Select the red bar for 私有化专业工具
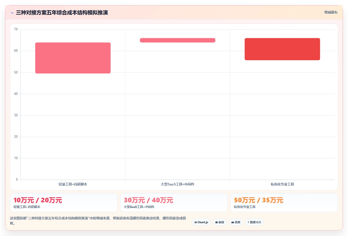Image resolution: width=348 pixels, height=236 pixels. [x=282, y=49]
